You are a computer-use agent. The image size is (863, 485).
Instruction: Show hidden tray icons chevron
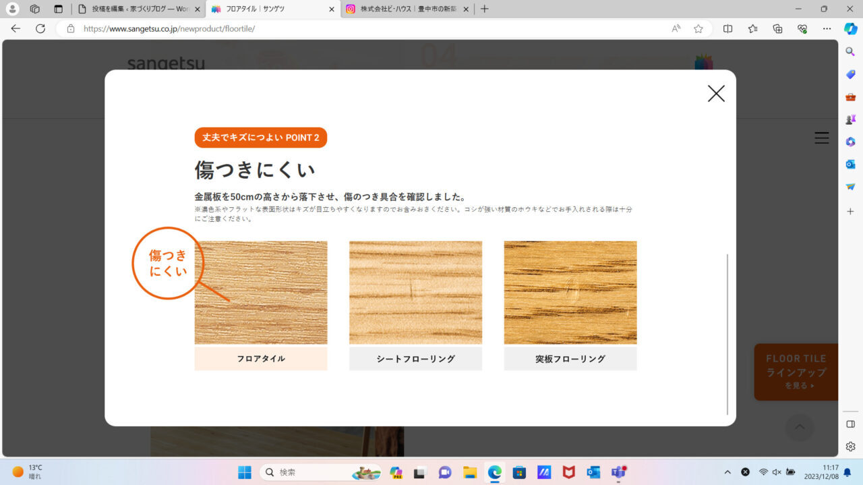[727, 472]
